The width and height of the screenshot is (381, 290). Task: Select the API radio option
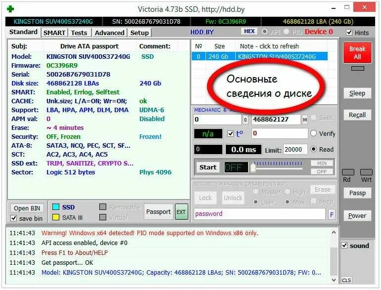coord(264,32)
